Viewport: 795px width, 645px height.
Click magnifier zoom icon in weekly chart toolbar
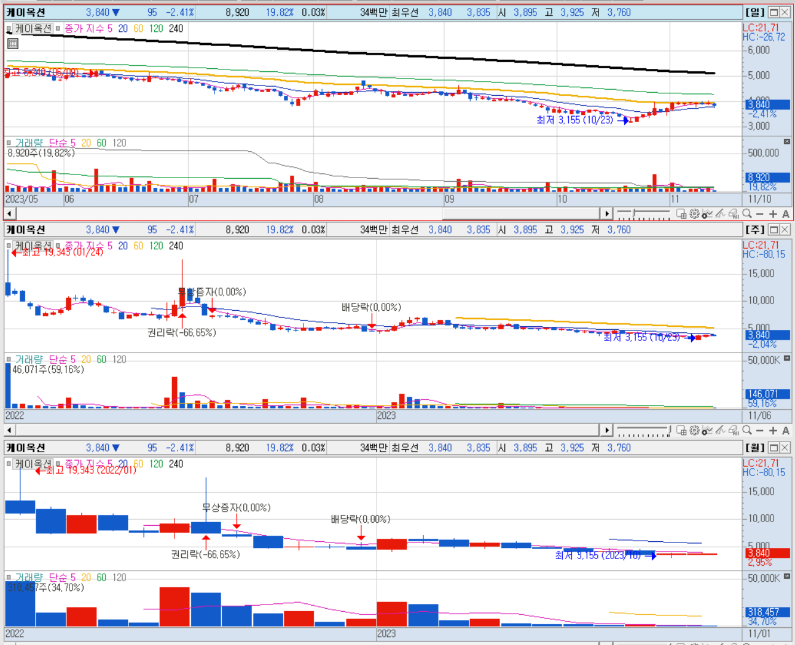click(x=747, y=431)
